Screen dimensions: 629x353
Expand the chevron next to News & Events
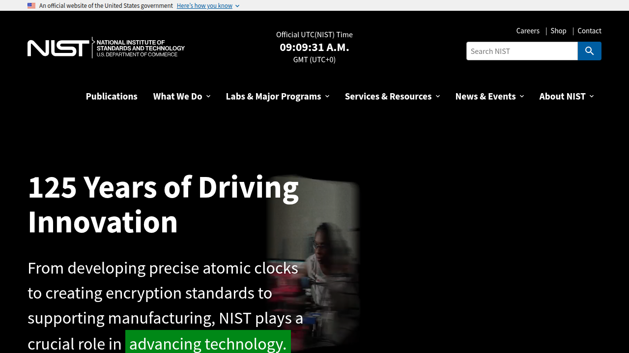click(x=522, y=96)
